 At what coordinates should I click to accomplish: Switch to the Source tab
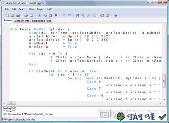(8, 21)
